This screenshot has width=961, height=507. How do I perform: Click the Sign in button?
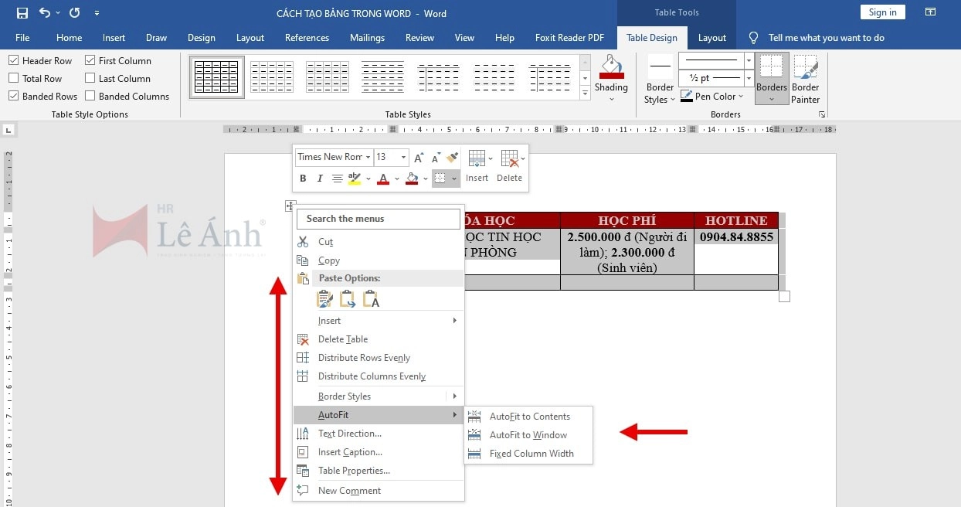882,12
